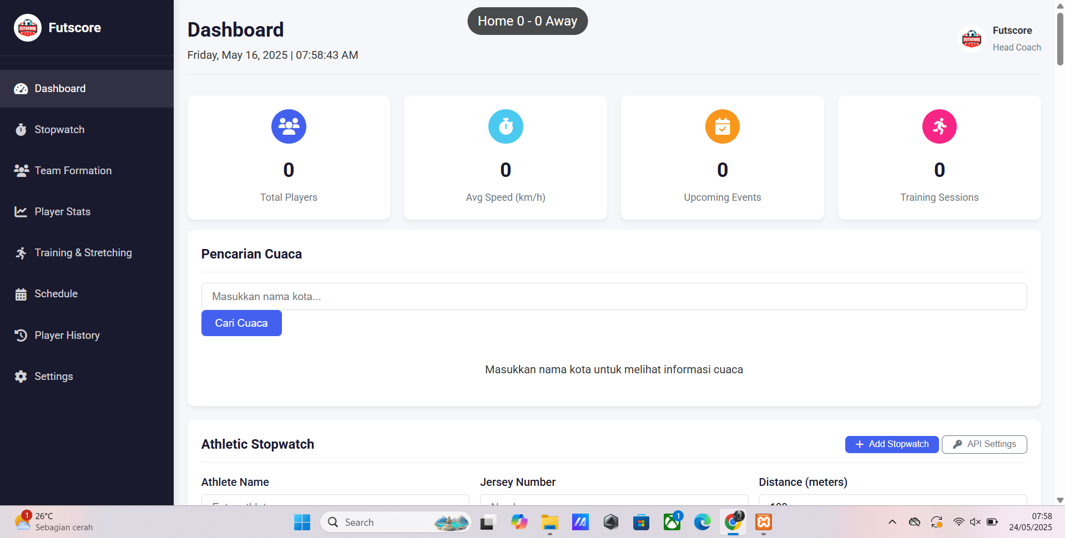Viewport: 1065px width, 538px height.
Task: Click the Jersey Number label
Action: tap(518, 483)
